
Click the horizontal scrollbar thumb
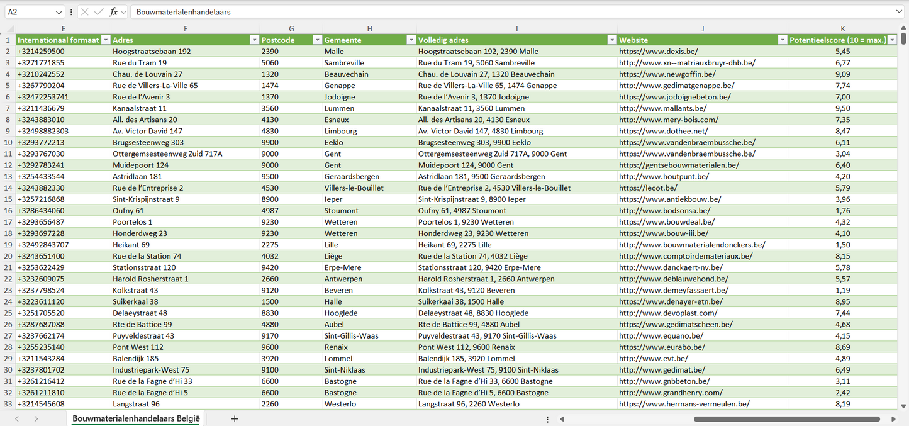(786, 419)
